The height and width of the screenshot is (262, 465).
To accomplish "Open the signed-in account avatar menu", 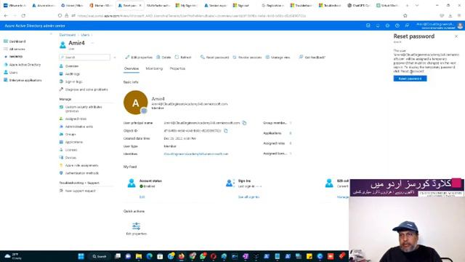I will pos(460,26).
